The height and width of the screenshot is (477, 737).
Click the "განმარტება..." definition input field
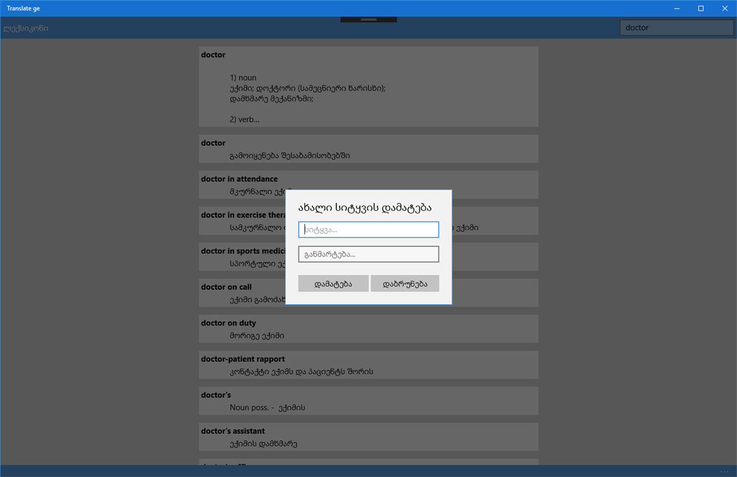pyautogui.click(x=368, y=253)
